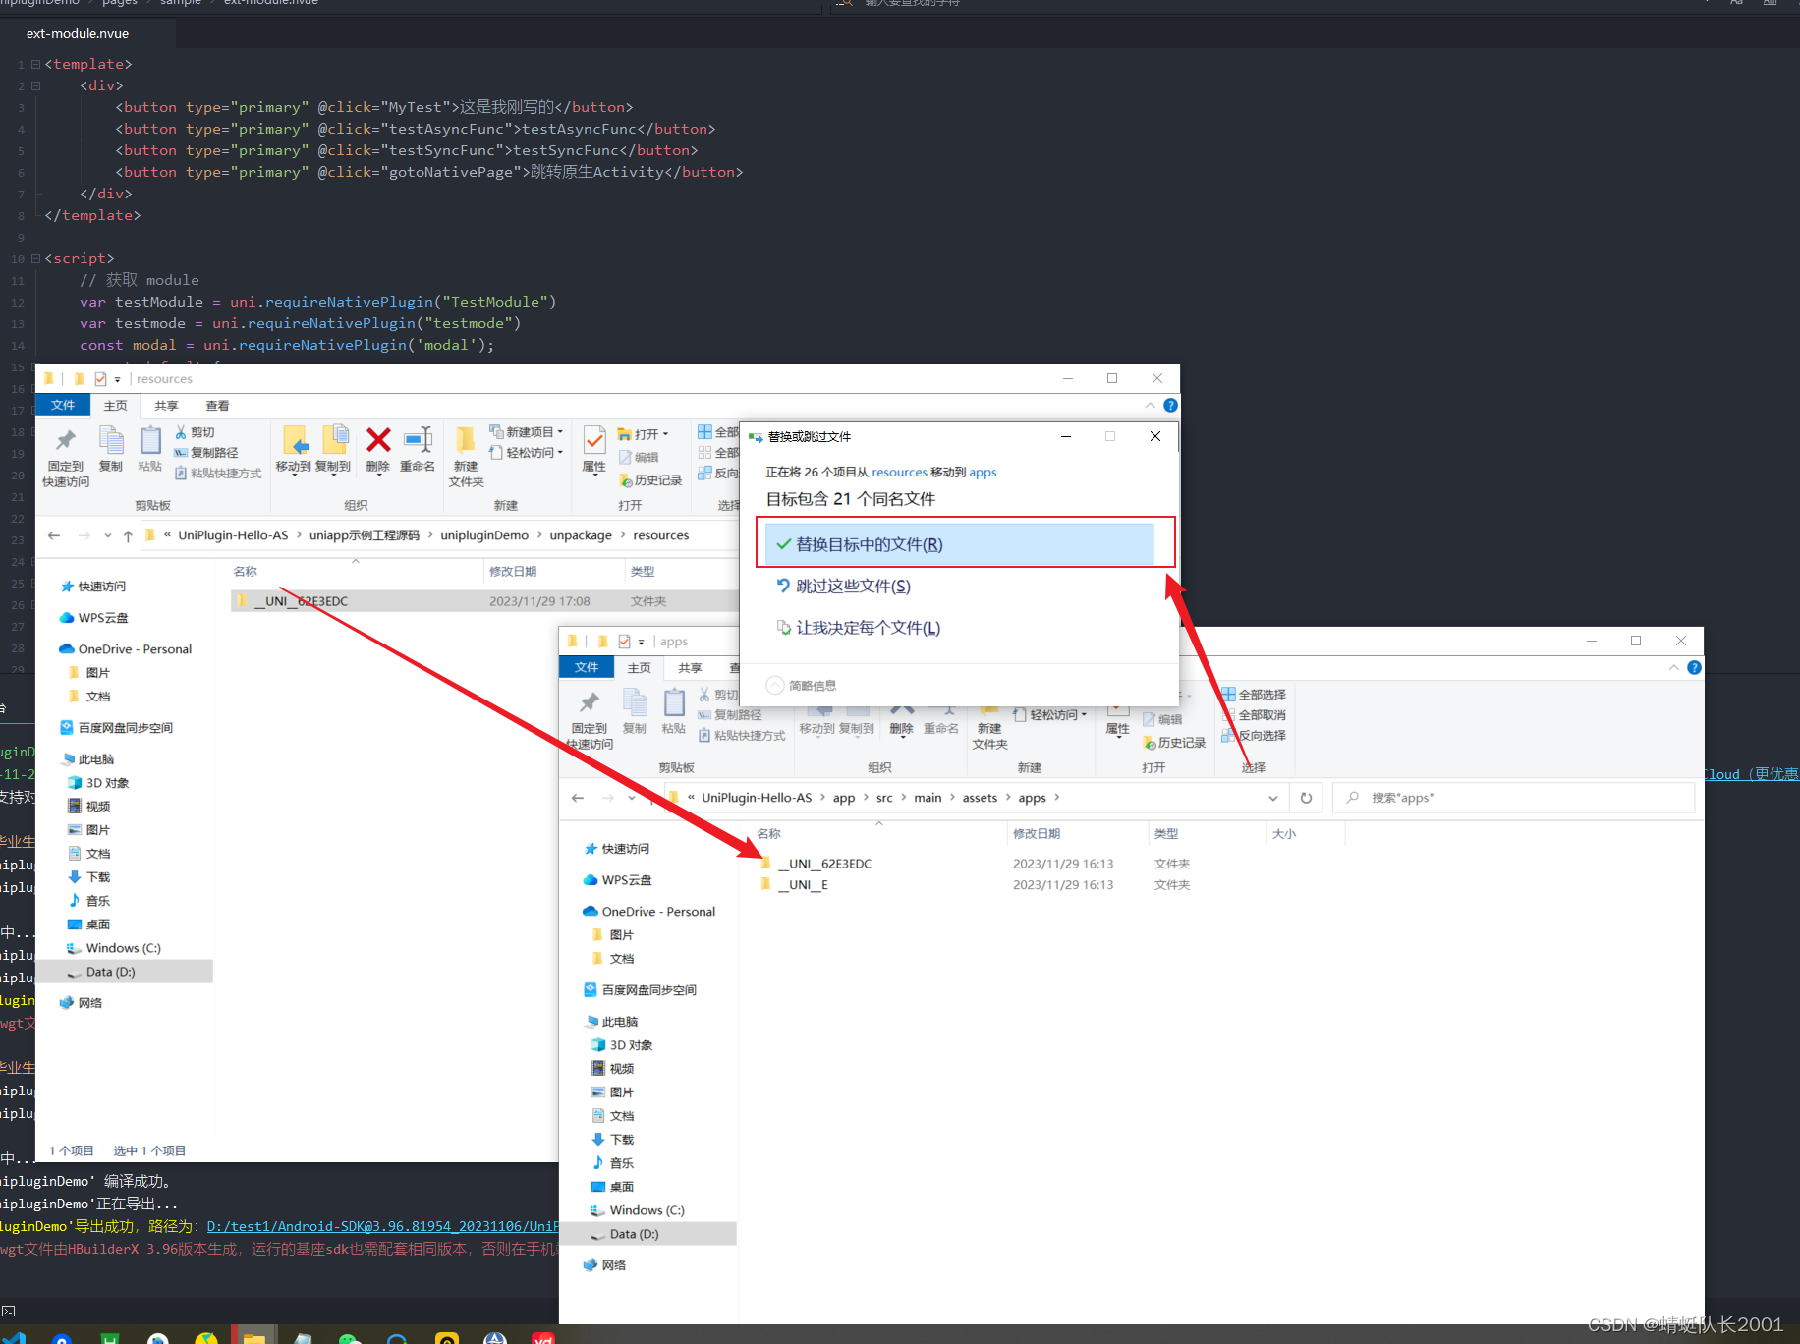Open New Item (新建项目) dropdown in resources window
1800x1344 pixels.
(527, 432)
